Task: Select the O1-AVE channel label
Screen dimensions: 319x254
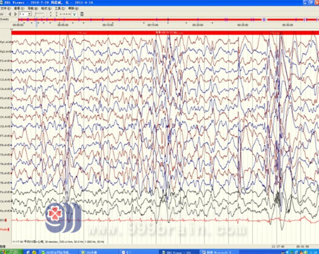Action: (x=5, y=117)
